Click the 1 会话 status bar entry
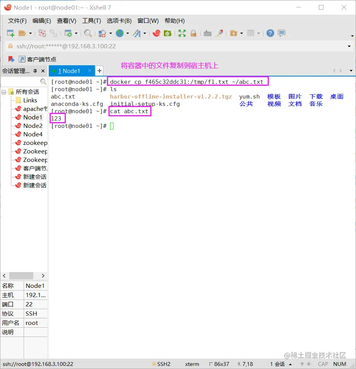356x369 pixels. coord(277,364)
